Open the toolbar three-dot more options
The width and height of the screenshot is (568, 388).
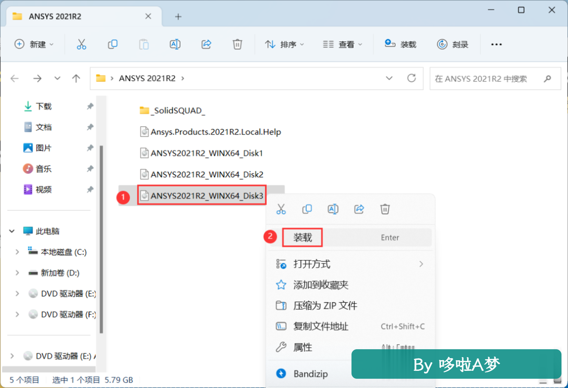click(x=496, y=44)
